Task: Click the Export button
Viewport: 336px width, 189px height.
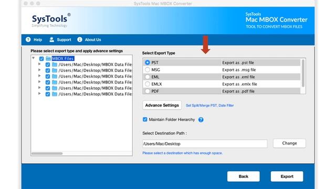Action: [287, 176]
